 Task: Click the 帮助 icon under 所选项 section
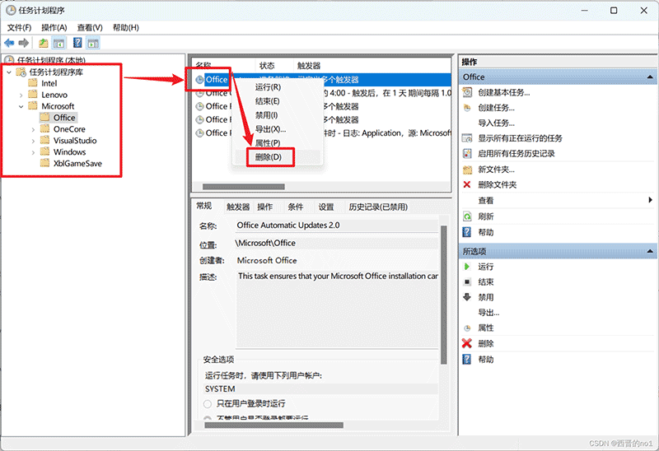[467, 360]
